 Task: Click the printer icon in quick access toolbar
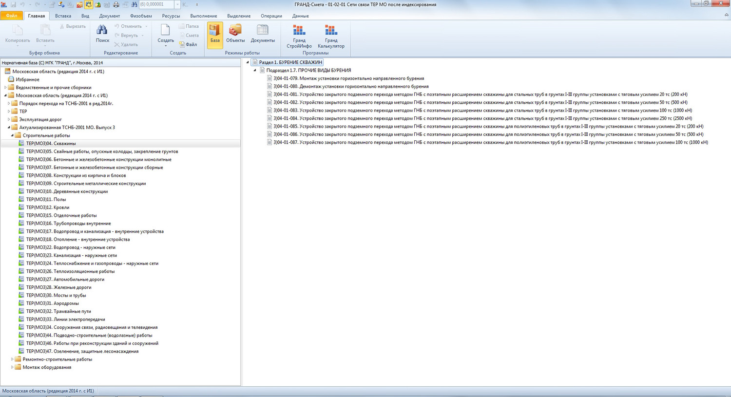pyautogui.click(x=116, y=4)
